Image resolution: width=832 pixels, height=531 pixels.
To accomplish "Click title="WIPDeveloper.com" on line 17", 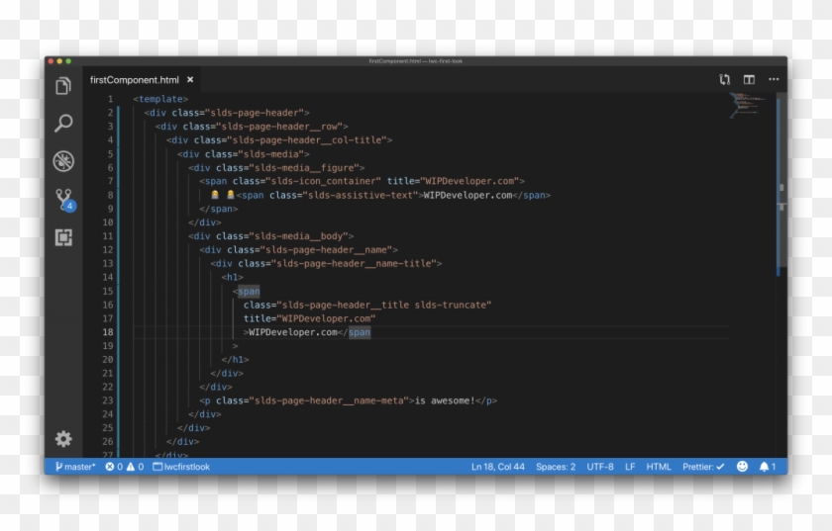I will tap(309, 318).
